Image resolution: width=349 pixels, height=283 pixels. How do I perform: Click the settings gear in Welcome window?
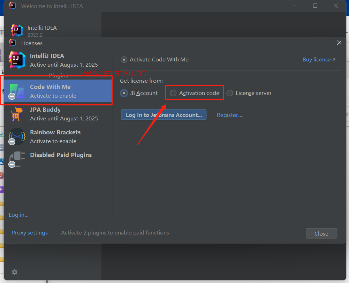tap(15, 272)
